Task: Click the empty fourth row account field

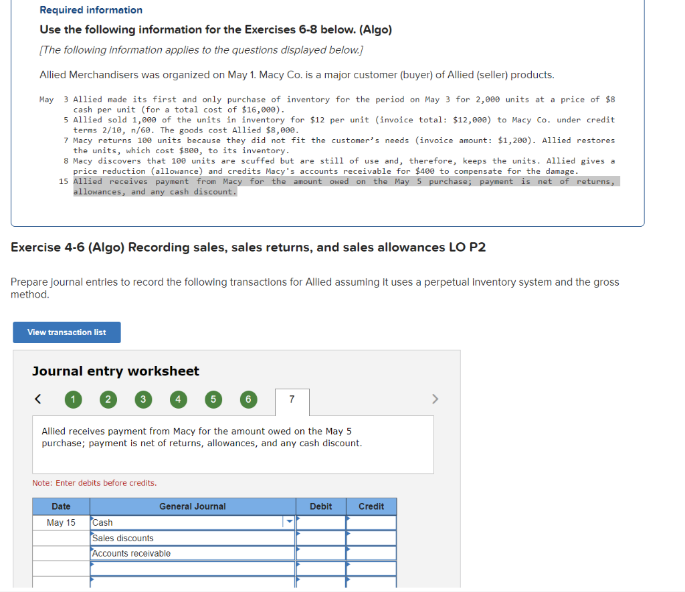Action: (193, 569)
